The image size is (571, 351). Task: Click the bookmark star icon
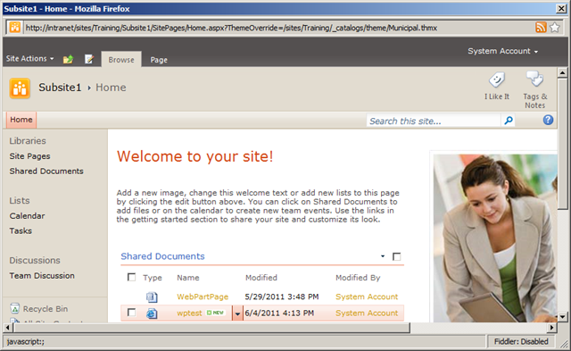click(x=555, y=28)
